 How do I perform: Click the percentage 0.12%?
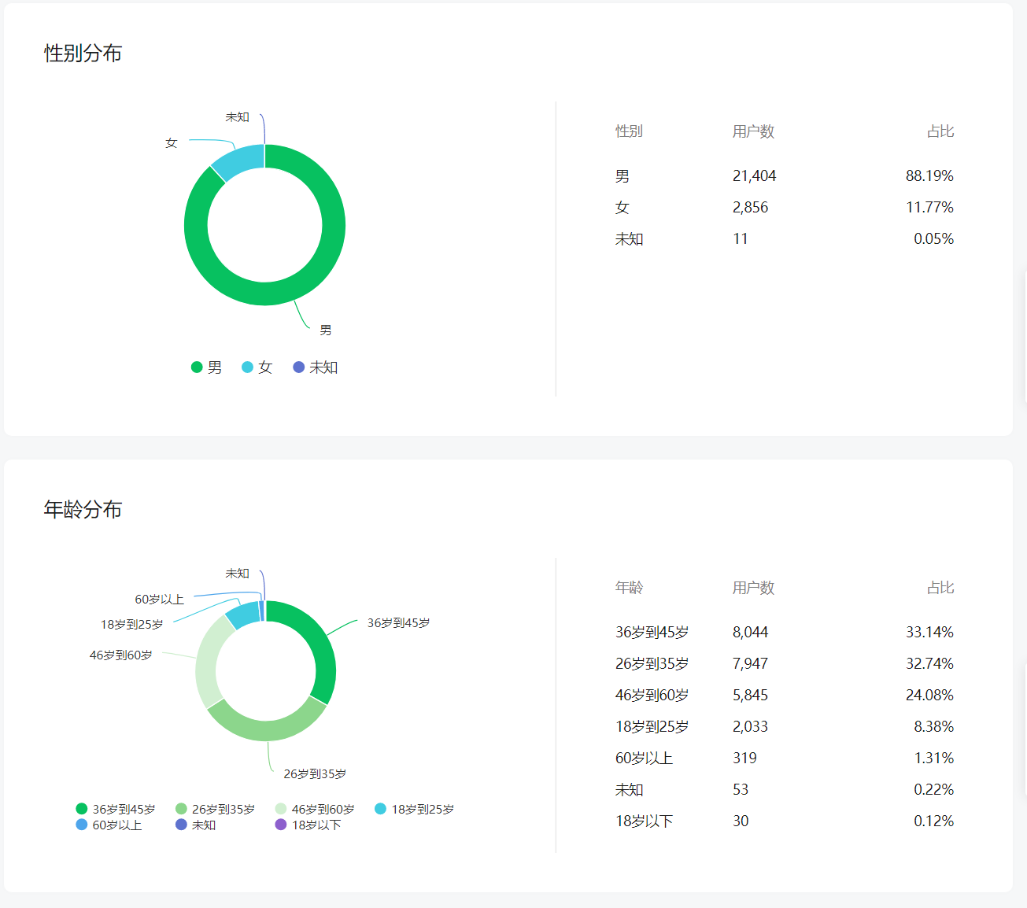click(933, 821)
